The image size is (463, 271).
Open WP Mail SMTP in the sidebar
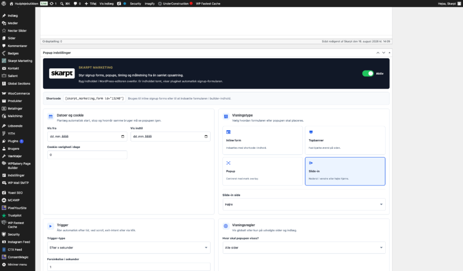(x=18, y=183)
